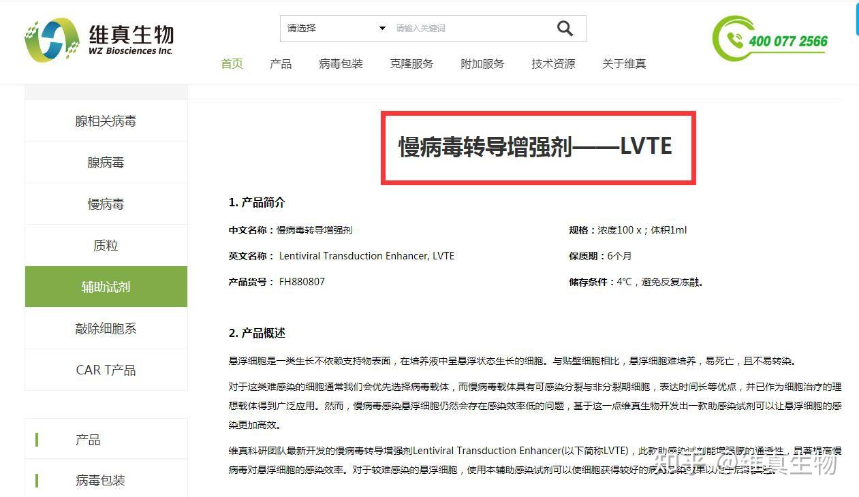859x497 pixels.
Task: Select 附加服务 from the navigation bar
Action: click(482, 63)
